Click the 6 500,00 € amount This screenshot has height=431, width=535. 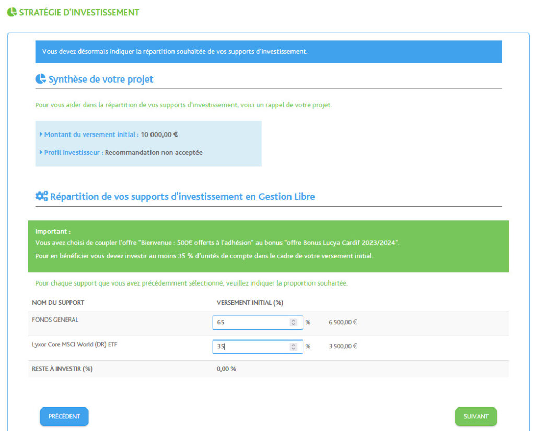coord(343,322)
